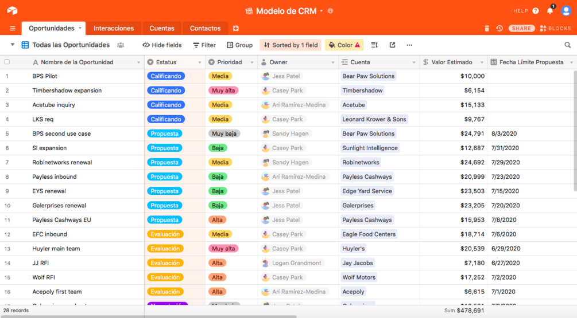Viewport: 577px width, 318px height.
Task: Select the '7/31/2020' date cell
Action: 532,148
